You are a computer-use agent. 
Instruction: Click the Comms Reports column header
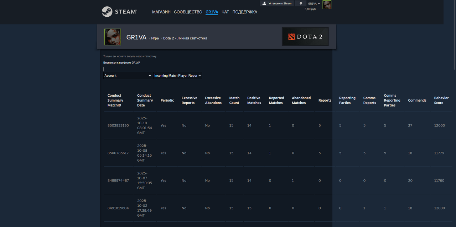(370, 101)
